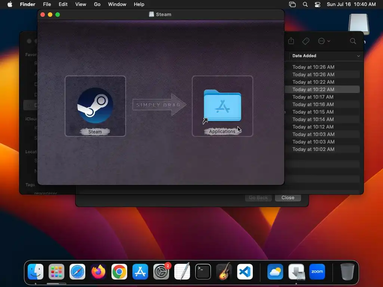Open the File menu

47,4
